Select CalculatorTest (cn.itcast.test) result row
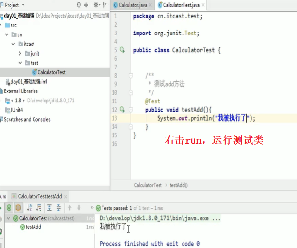297x248 pixels. (50, 218)
